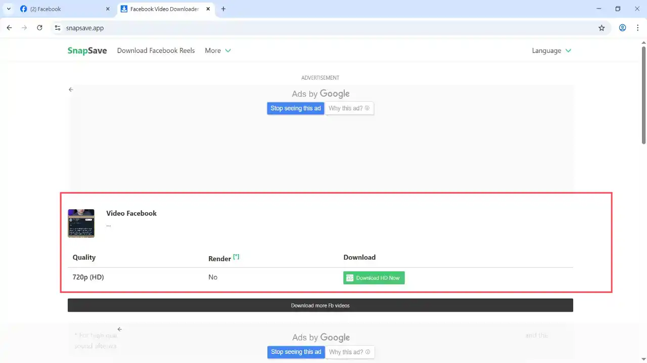
Task: Open the Chrome profile icon
Action: (623, 28)
